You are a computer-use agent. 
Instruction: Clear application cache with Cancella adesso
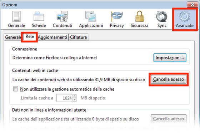(x=169, y=119)
